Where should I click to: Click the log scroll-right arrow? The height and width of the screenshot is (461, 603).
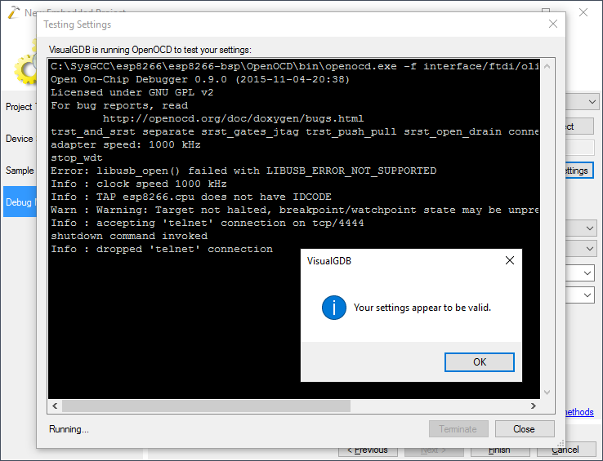point(534,406)
